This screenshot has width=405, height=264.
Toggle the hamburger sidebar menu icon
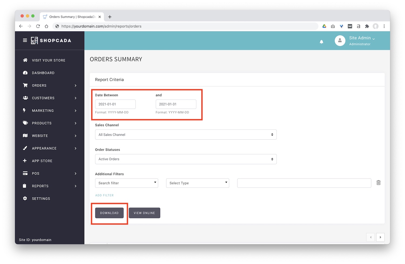pos(25,40)
